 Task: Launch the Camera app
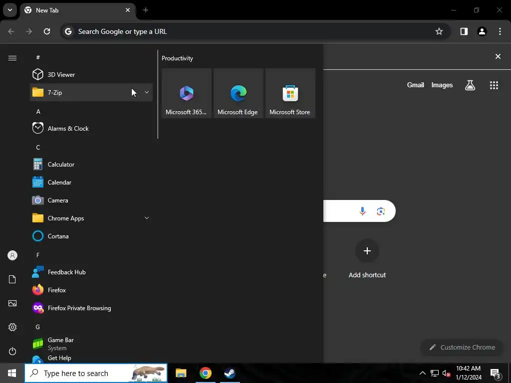(x=91, y=200)
